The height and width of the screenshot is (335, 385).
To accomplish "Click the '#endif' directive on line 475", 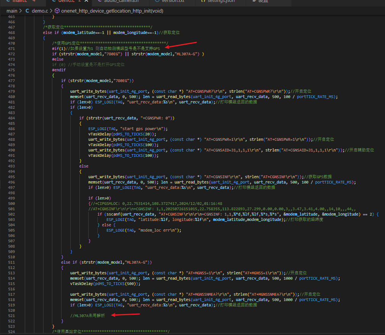I will point(59,70).
